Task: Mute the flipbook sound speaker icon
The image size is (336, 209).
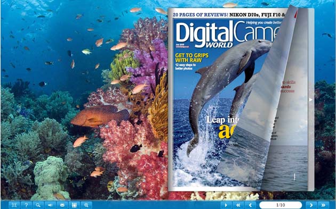Action: (50, 205)
